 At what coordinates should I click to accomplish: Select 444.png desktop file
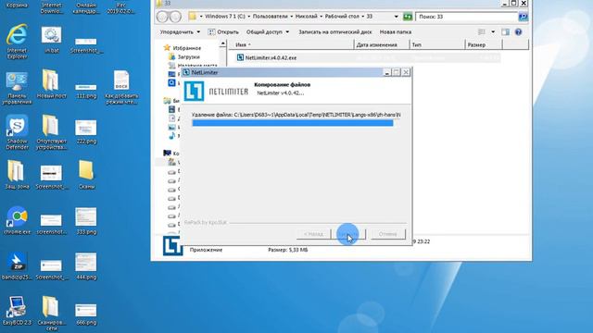coord(86,266)
